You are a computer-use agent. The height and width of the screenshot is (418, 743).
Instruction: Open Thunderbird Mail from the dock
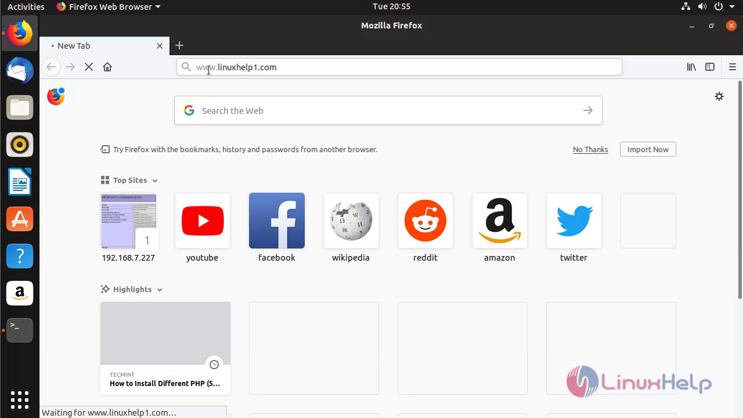20,70
